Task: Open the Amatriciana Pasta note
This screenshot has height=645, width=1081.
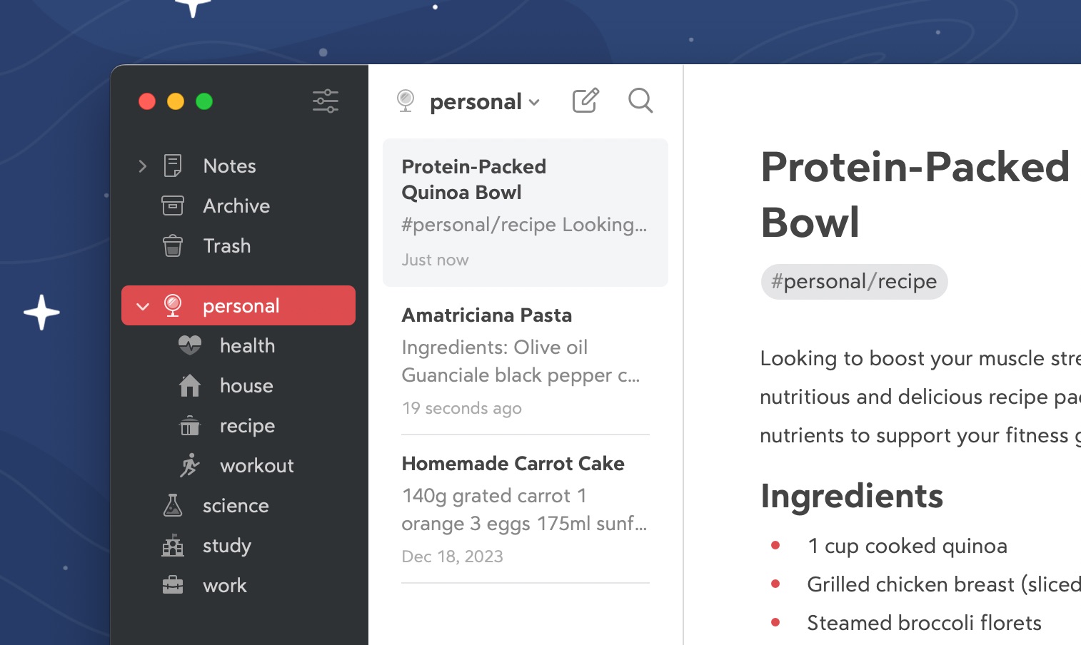Action: 525,360
